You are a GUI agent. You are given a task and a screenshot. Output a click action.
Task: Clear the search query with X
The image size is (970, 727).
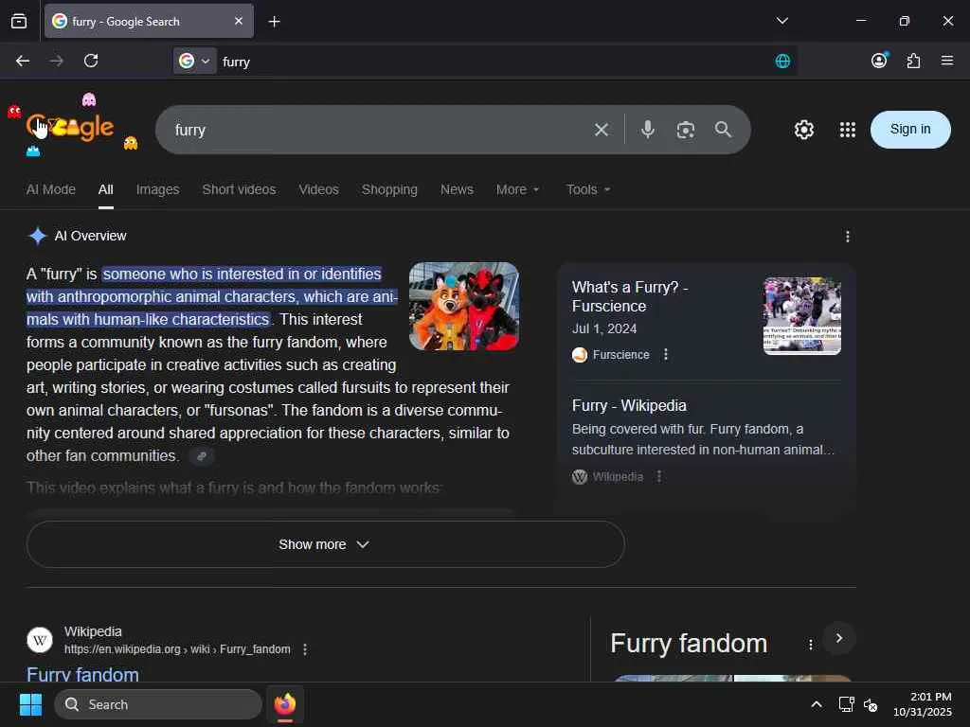tap(602, 130)
